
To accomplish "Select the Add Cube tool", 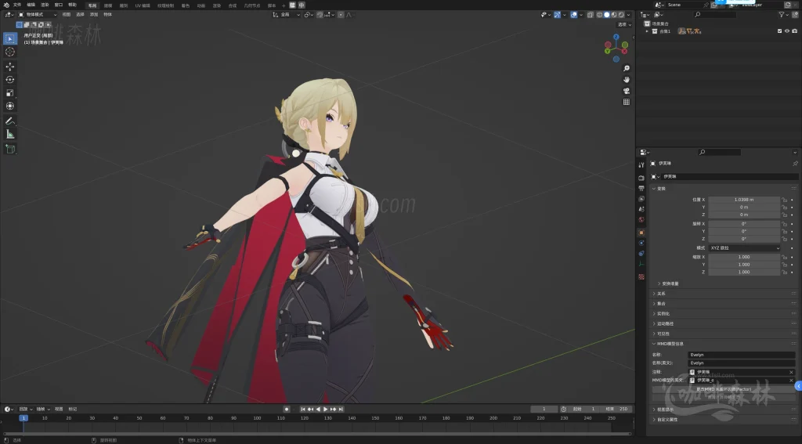I will pyautogui.click(x=9, y=149).
